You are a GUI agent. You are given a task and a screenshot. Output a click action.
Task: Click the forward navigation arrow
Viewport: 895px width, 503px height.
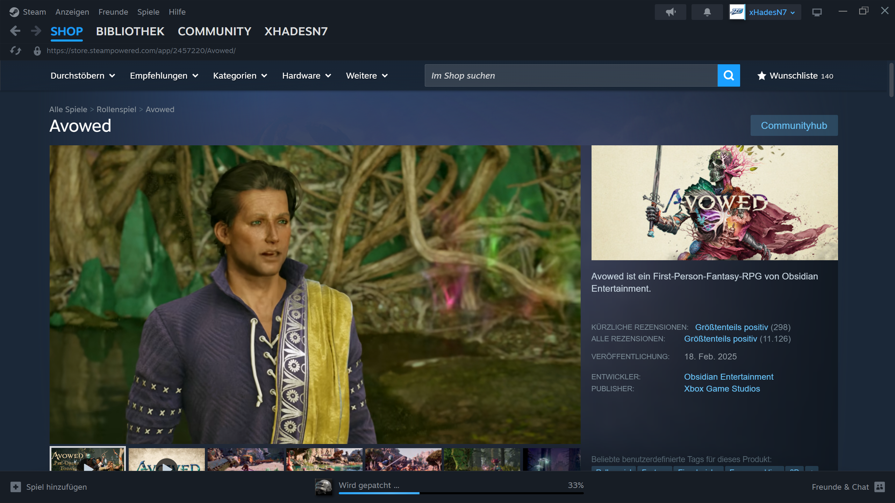(36, 31)
